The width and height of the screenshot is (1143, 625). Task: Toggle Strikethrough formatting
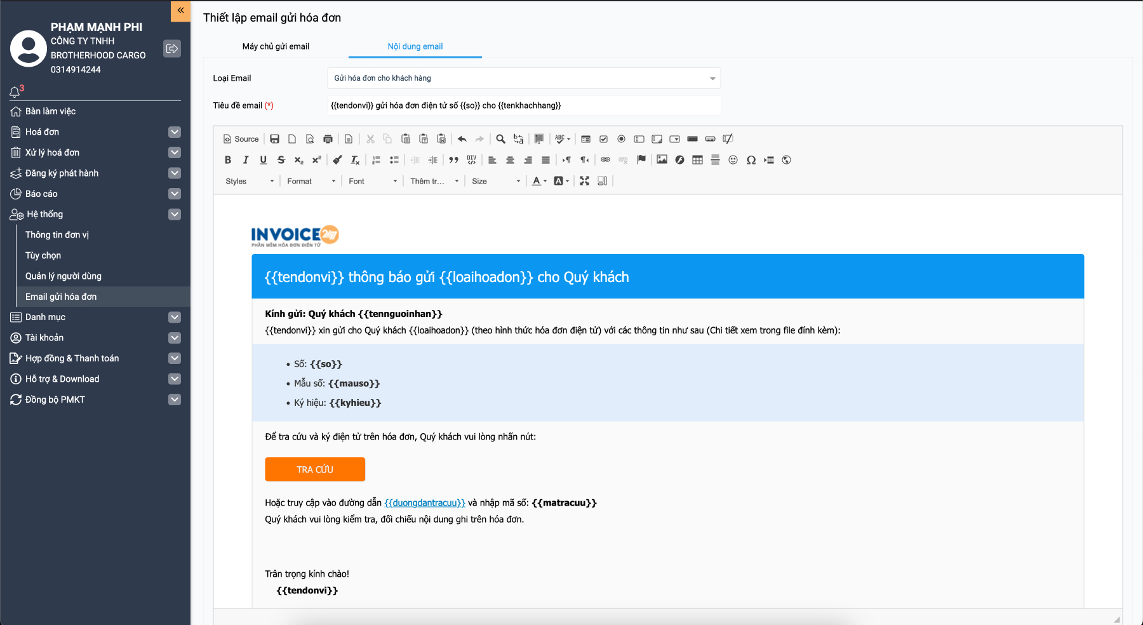[281, 160]
